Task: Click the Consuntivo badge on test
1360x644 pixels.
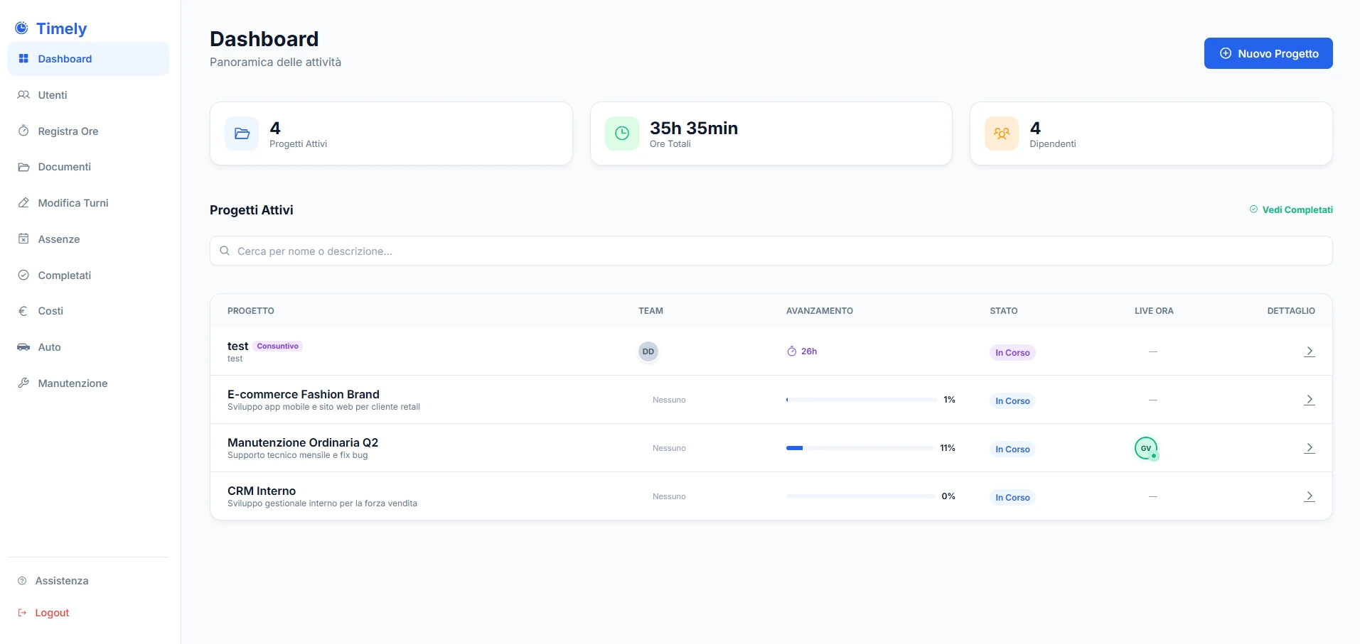Action: coord(278,346)
